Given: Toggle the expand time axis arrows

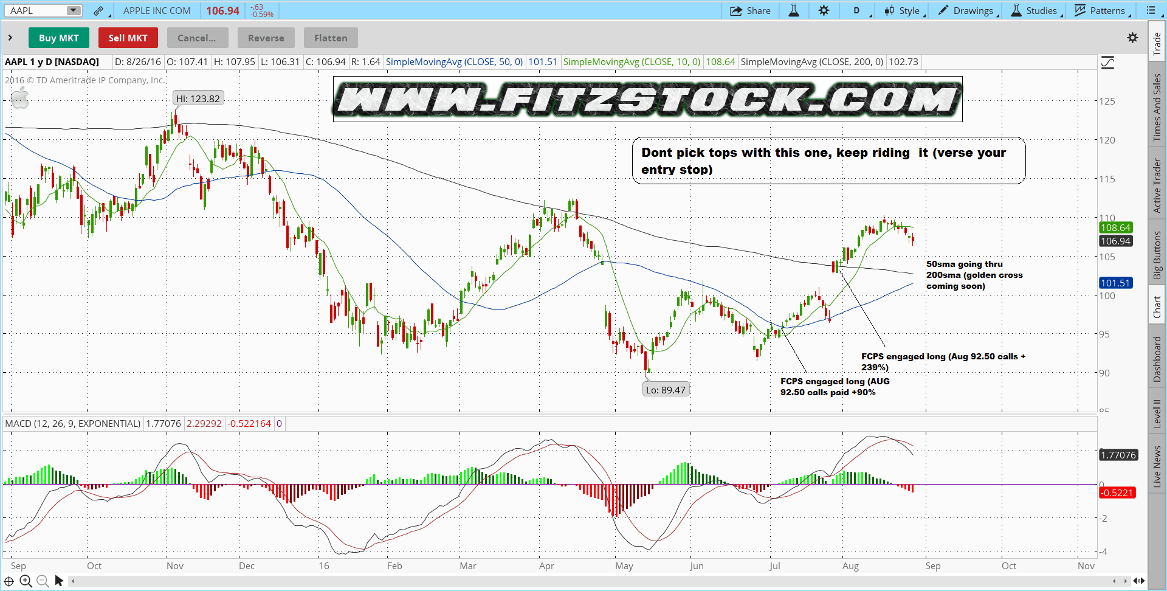Looking at the screenshot, I should [1138, 581].
